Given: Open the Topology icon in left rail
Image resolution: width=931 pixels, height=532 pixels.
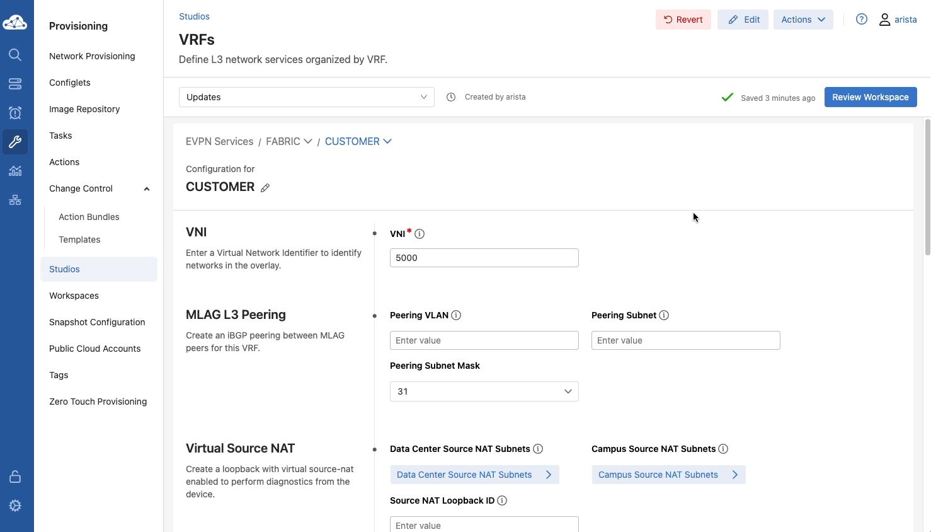Looking at the screenshot, I should [15, 200].
